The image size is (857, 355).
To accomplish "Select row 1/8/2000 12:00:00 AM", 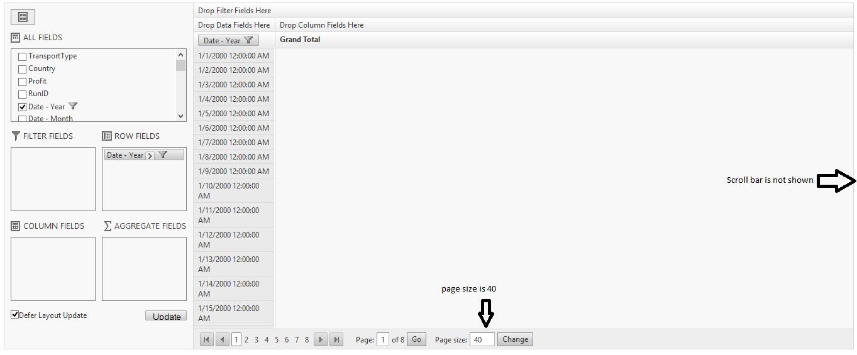I will click(234, 156).
